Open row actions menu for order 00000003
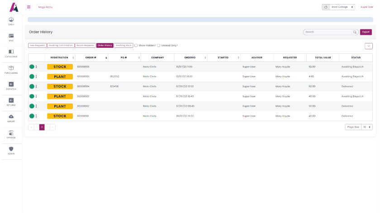381x213 pixels. (36, 96)
